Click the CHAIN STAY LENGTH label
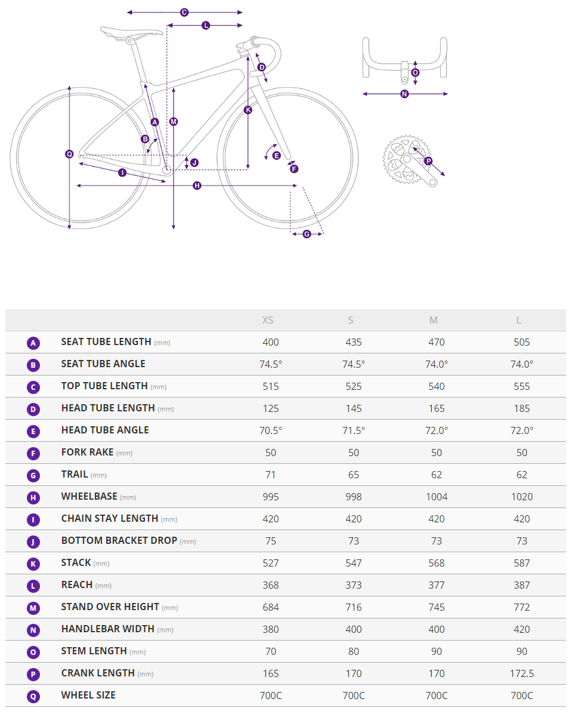 click(x=110, y=518)
